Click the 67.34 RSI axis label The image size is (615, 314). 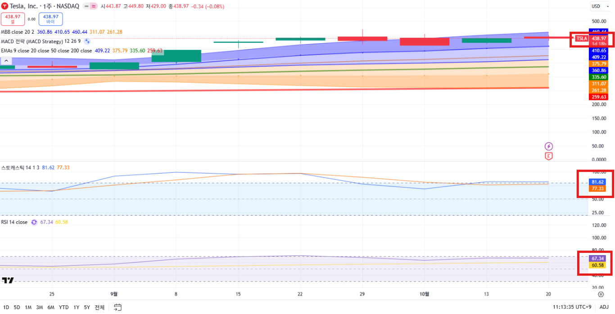click(597, 258)
